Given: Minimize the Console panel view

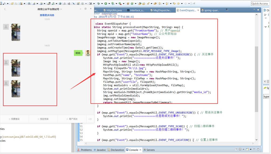Looking at the screenshot, I should (x=254, y=149).
